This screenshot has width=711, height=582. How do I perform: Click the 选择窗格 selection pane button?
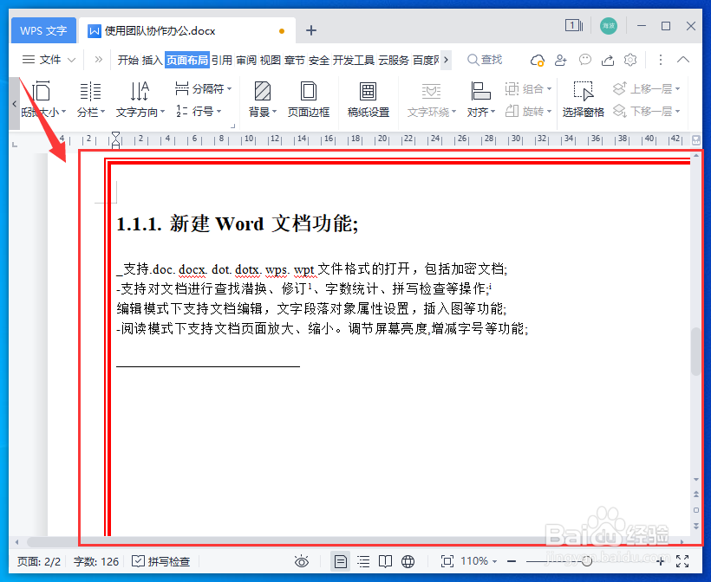pyautogui.click(x=584, y=100)
